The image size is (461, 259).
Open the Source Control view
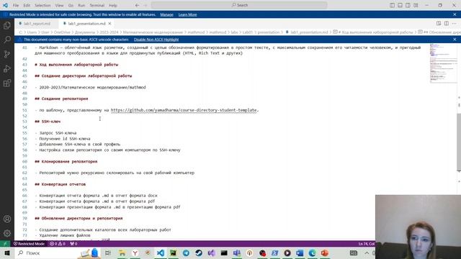point(7,54)
